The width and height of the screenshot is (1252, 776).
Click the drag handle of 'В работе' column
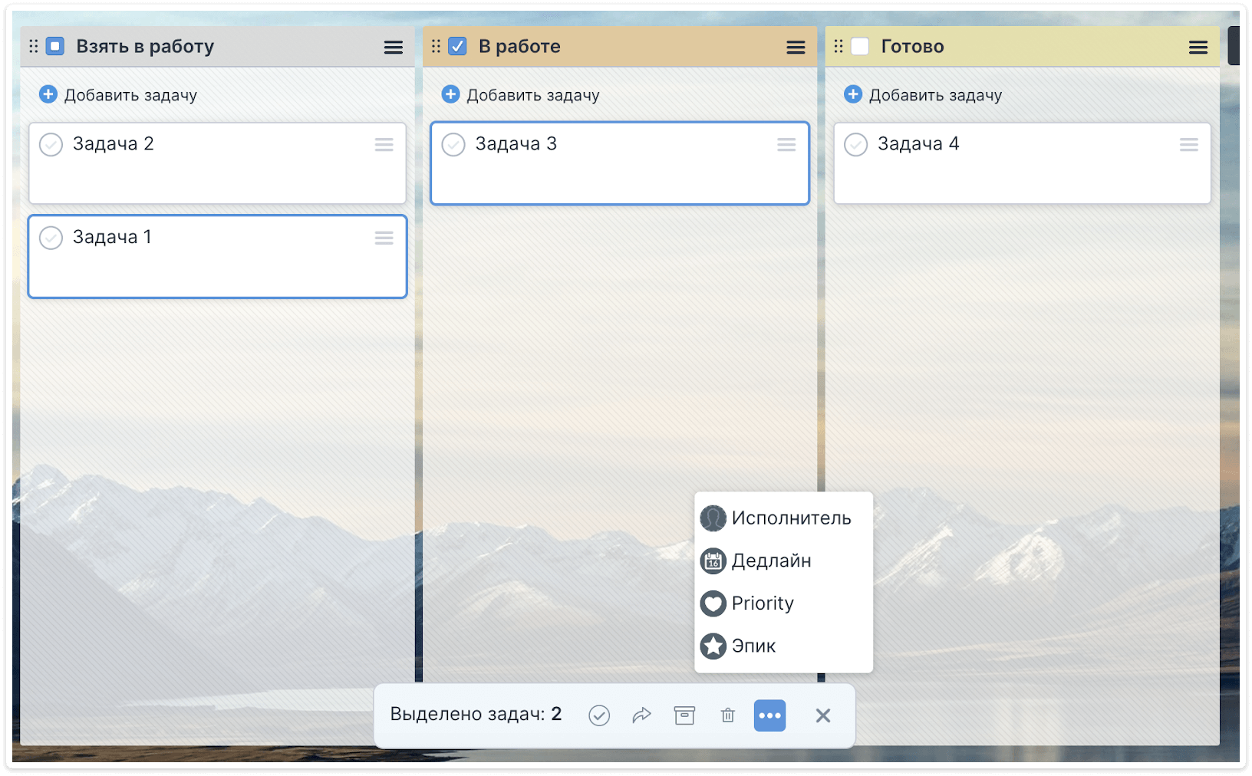coord(436,47)
